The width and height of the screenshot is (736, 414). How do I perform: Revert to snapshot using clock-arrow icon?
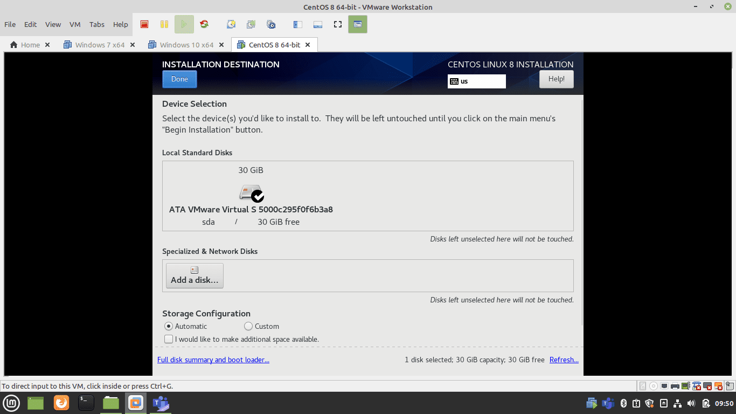coord(251,24)
